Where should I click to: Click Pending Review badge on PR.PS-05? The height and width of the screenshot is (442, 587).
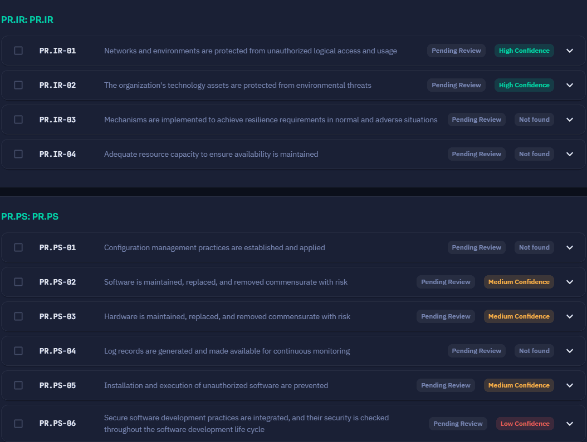click(446, 385)
